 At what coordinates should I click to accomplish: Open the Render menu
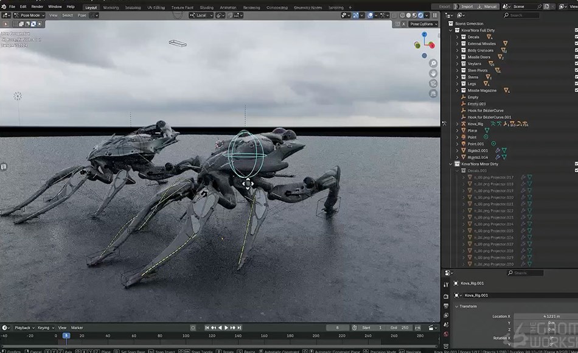click(38, 6)
